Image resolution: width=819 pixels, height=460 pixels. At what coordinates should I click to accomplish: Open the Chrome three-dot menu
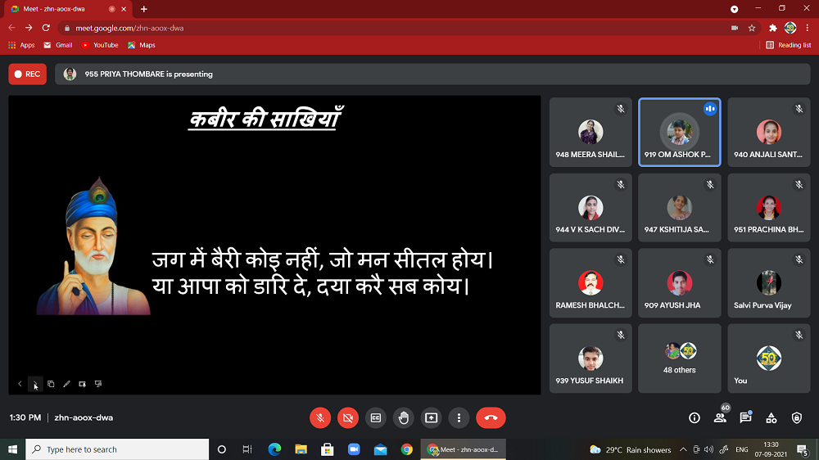tap(808, 28)
